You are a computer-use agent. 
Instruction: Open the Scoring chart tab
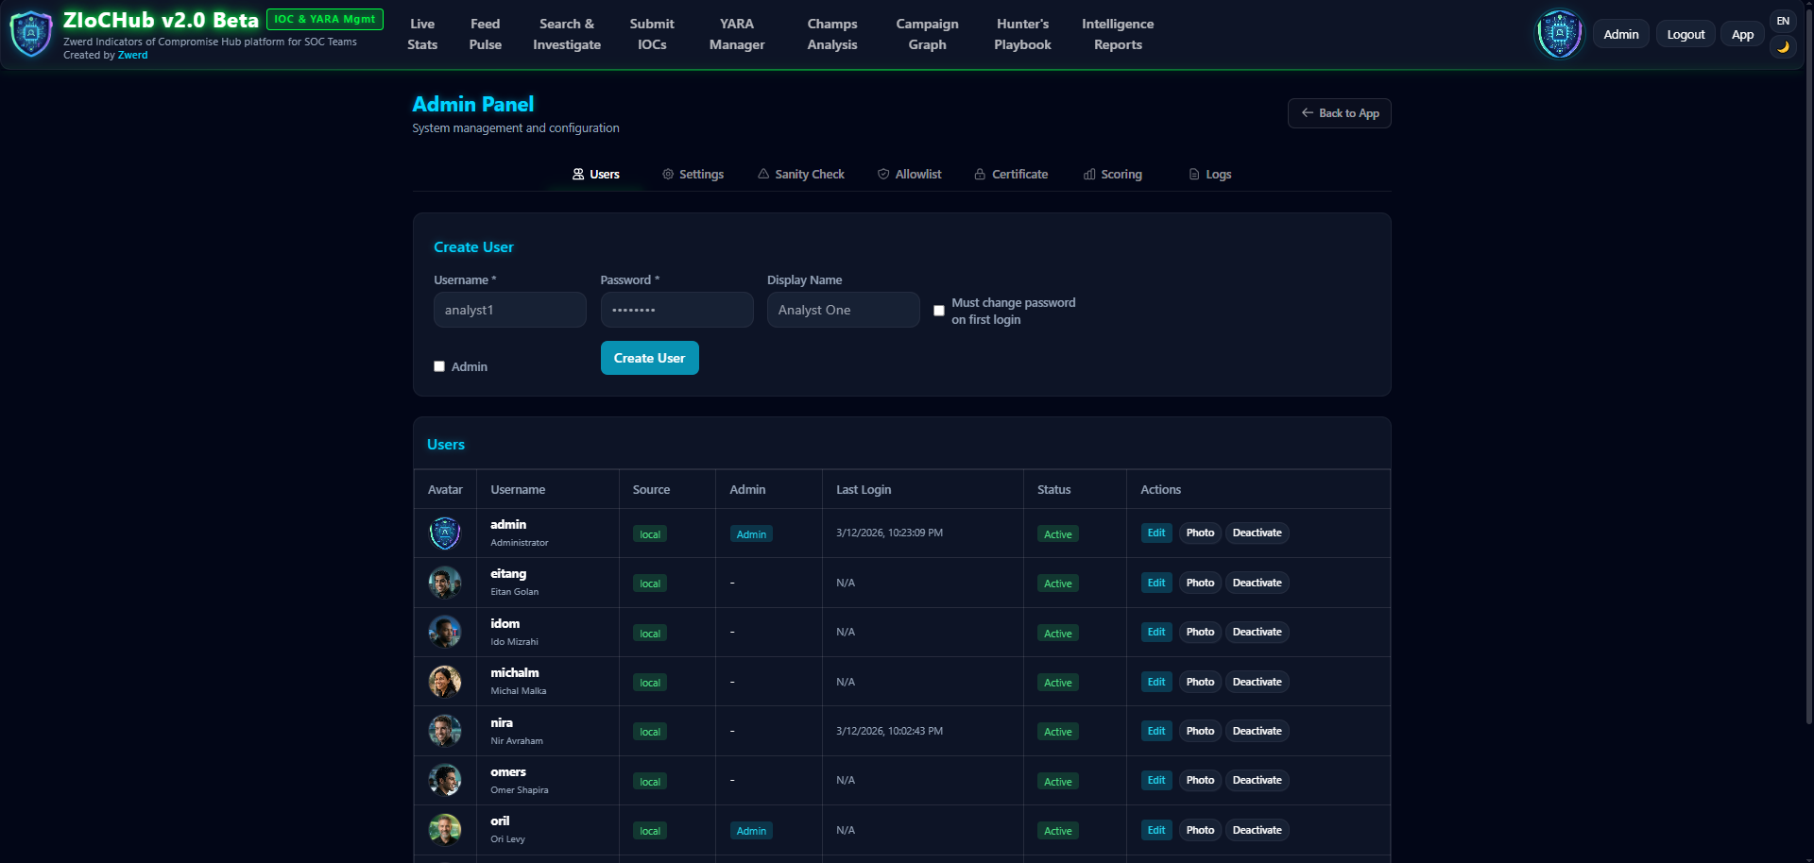coord(1112,175)
